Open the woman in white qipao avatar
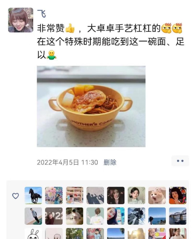 (x=137, y=195)
